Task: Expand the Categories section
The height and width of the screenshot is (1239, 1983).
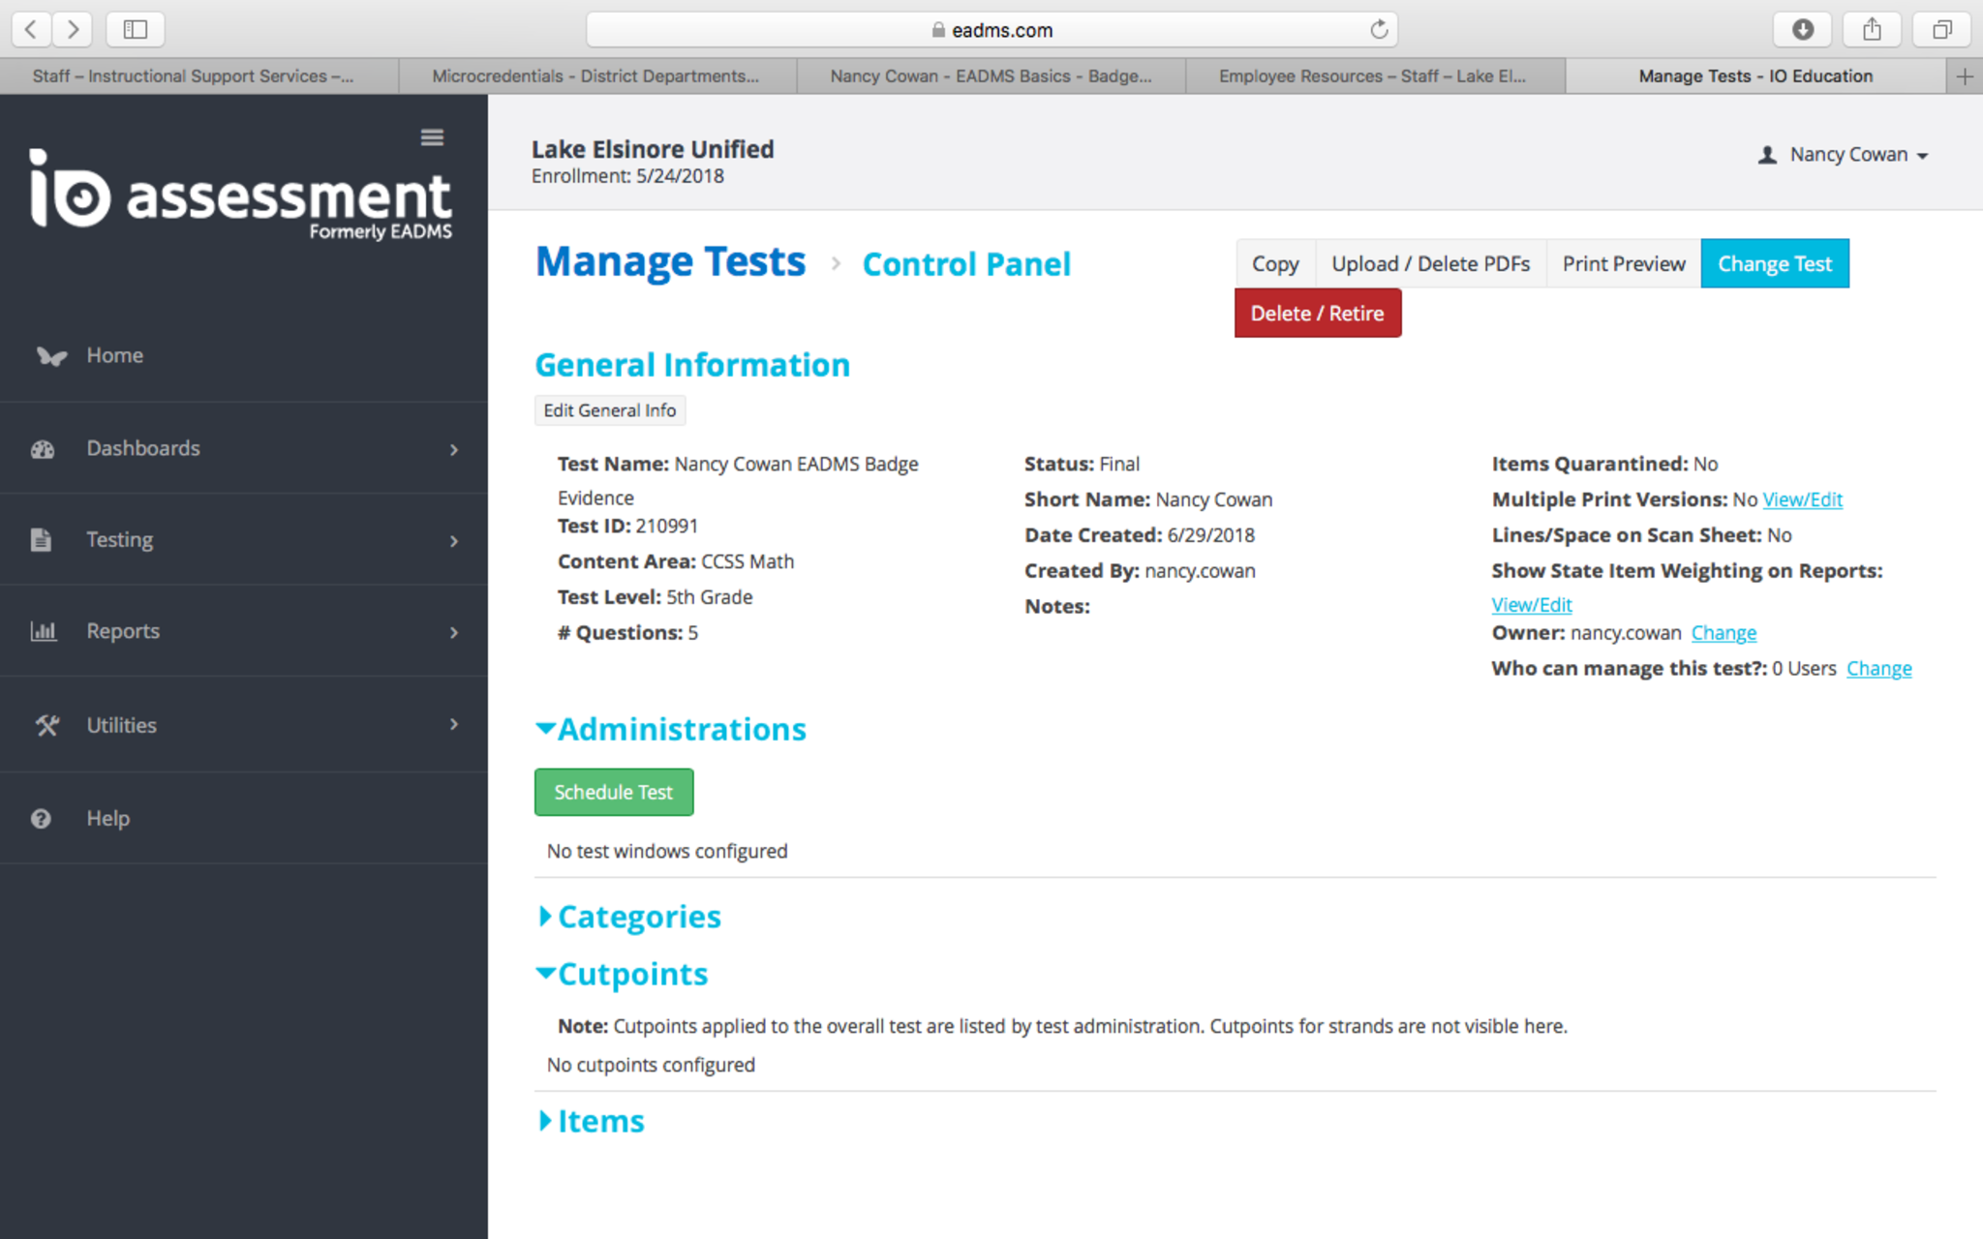Action: click(546, 917)
